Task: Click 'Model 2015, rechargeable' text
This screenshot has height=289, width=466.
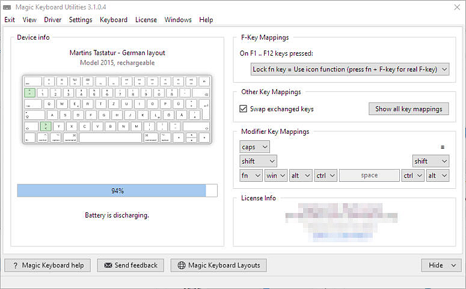Action: tap(117, 63)
